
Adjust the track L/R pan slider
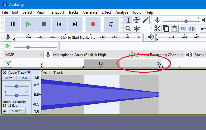(x=16, y=96)
